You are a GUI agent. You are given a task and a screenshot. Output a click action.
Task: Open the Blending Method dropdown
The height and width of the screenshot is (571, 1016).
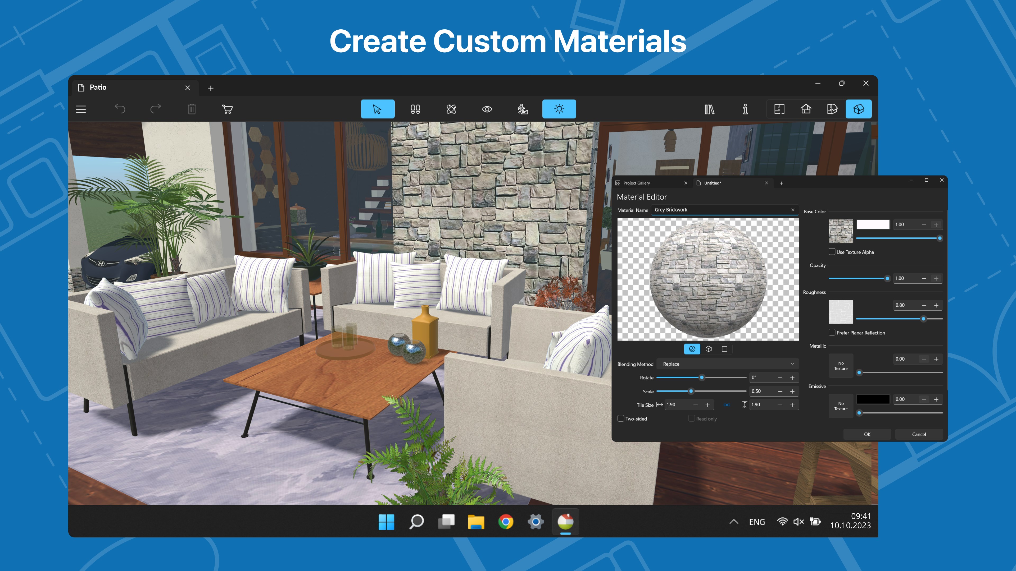(x=728, y=364)
